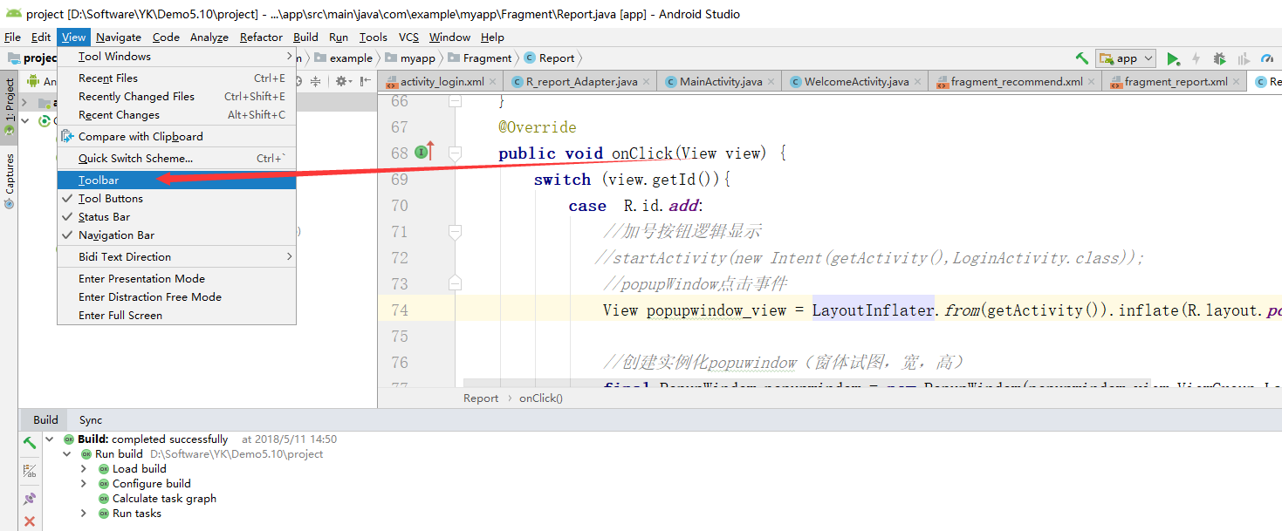1282x531 pixels.
Task: Uncheck Tool Buttons in the View menu
Action: [x=176, y=198]
